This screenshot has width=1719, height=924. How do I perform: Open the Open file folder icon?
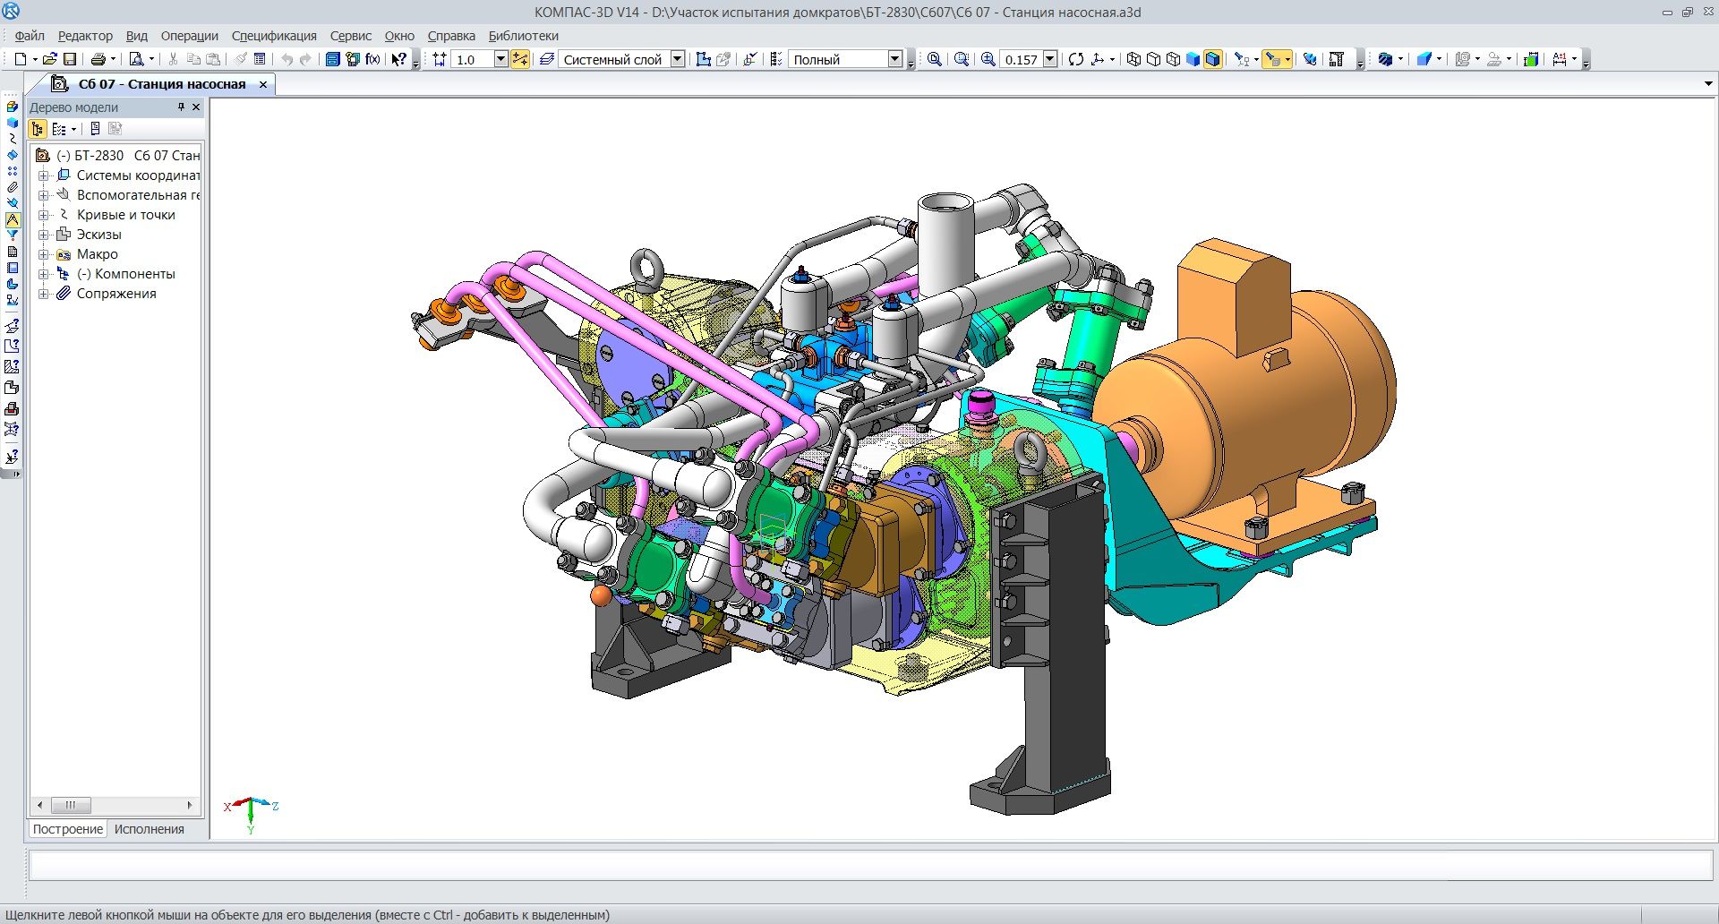(x=50, y=59)
